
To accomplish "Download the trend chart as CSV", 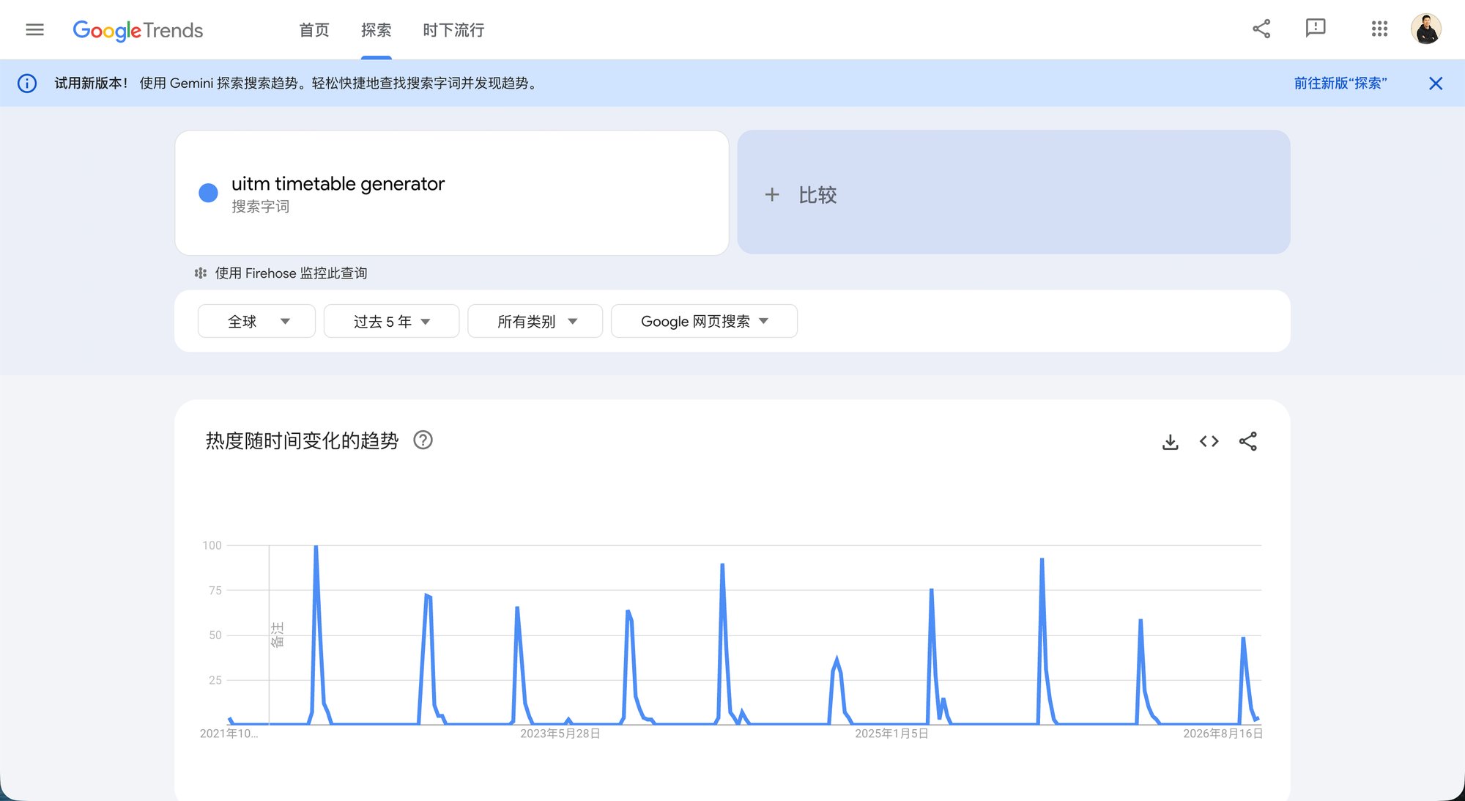I will [1171, 441].
